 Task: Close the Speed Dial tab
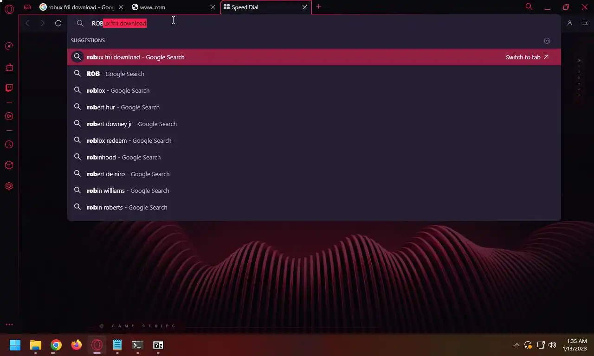[x=305, y=7]
